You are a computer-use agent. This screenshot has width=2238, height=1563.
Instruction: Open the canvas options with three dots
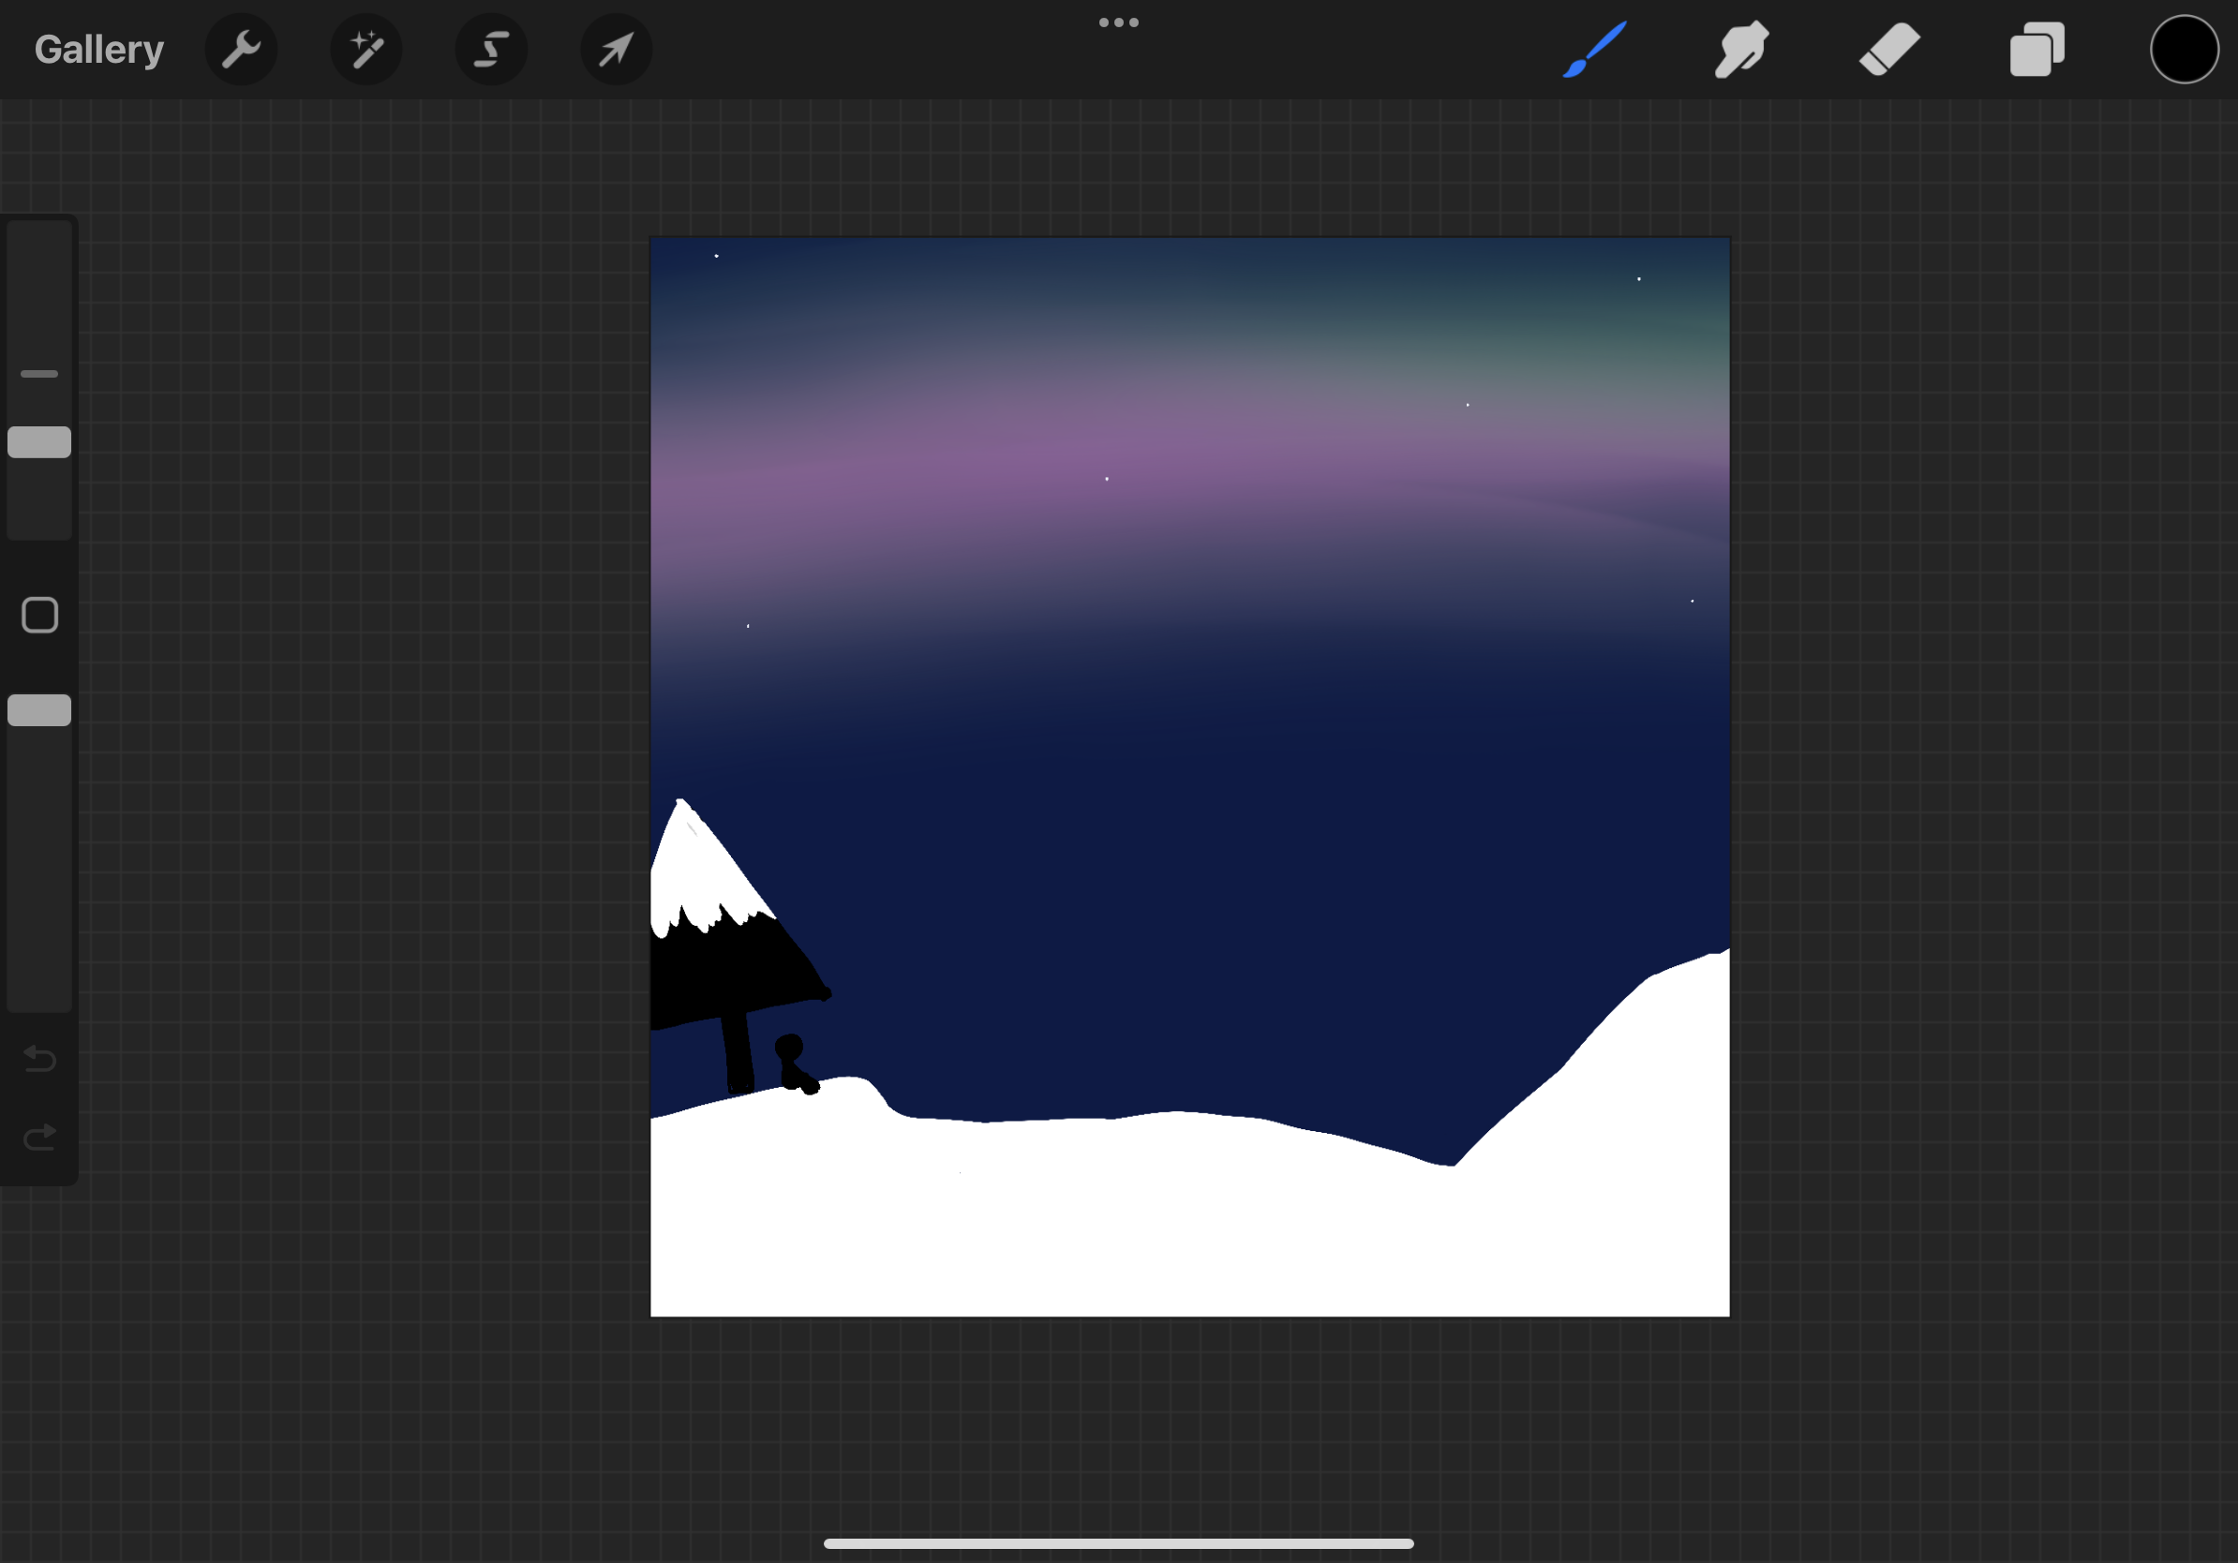pyautogui.click(x=1118, y=22)
